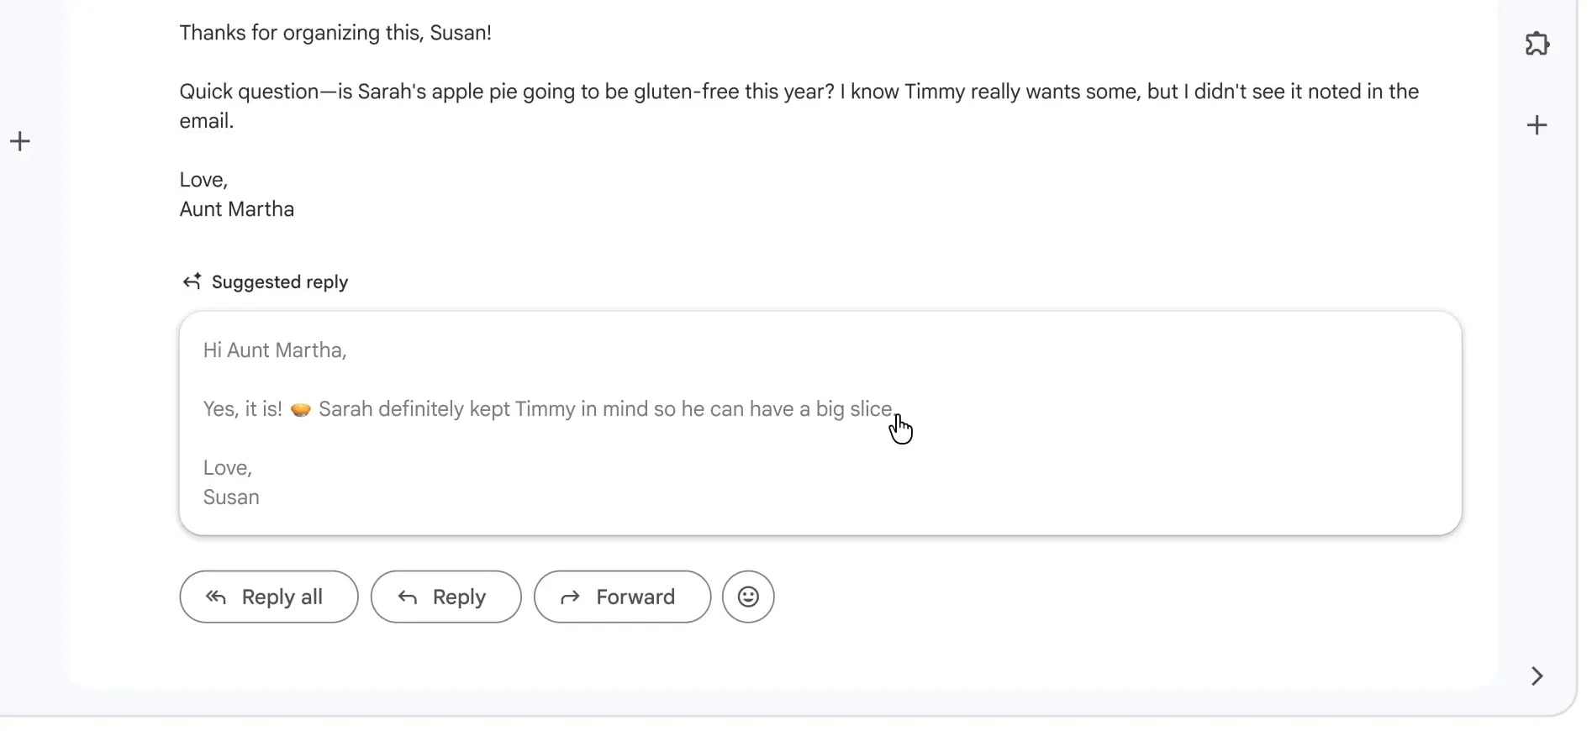
Task: Click the "Suggested reply" label
Action: click(x=280, y=282)
